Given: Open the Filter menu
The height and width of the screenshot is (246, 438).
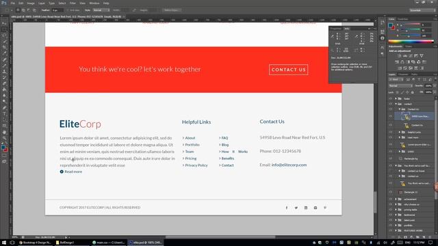Looking at the screenshot, I should pyautogui.click(x=73, y=3).
